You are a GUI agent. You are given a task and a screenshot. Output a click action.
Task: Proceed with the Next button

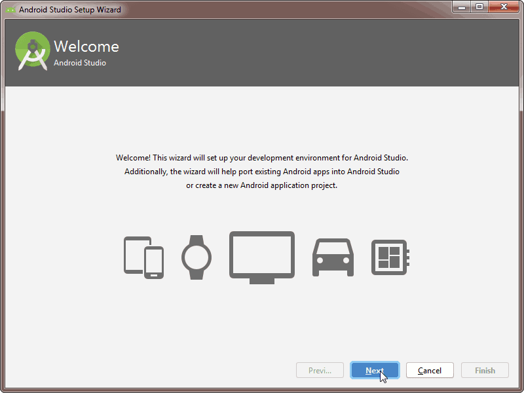(375, 370)
